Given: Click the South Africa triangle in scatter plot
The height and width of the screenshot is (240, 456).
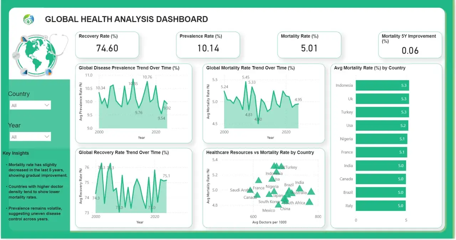Looking at the screenshot, I should click(309, 202).
